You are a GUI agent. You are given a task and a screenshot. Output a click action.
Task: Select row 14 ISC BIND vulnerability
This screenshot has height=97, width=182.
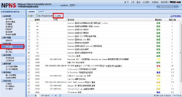[x=103, y=66]
